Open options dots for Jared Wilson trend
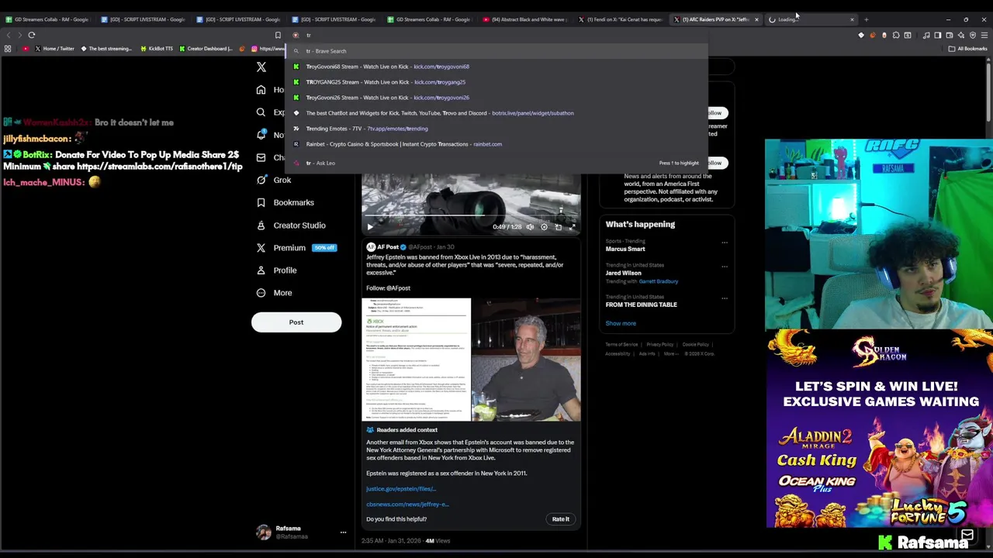The height and width of the screenshot is (558, 993). click(725, 267)
